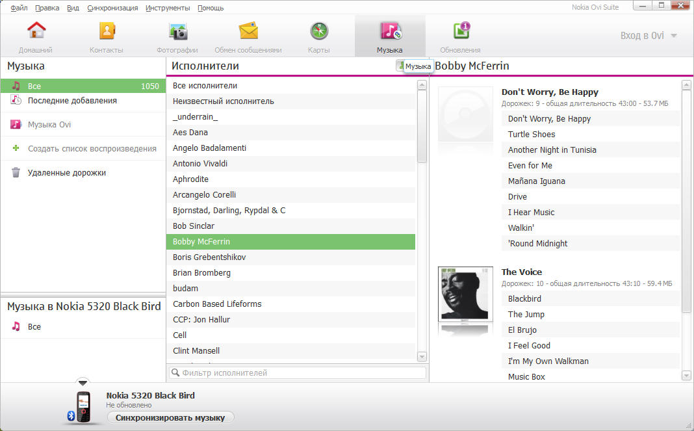Select track I'm My Own Walkman
This screenshot has width=694, height=431.
coord(591,361)
